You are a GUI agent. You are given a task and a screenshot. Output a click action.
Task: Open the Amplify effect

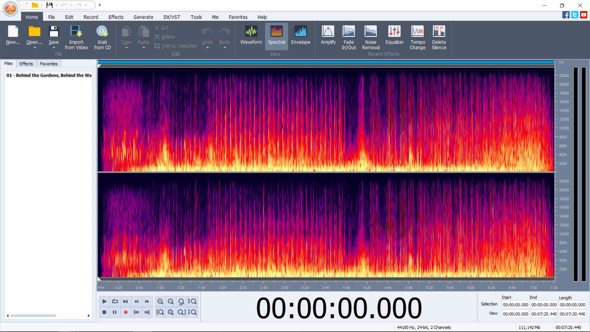point(328,35)
